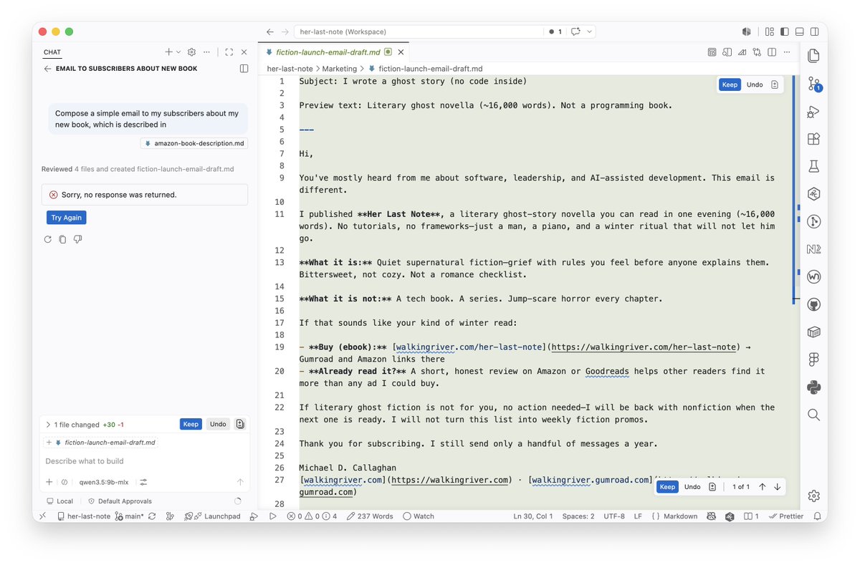Go back from Email to Subscribers chat
The image size is (860, 565).
(x=47, y=69)
